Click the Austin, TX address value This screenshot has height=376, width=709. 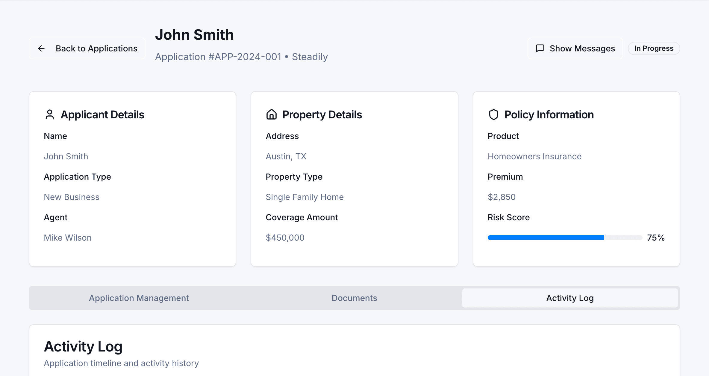(x=286, y=156)
